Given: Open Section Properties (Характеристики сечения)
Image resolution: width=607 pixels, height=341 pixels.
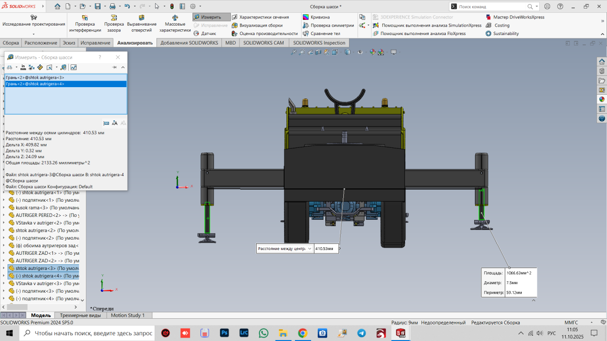Looking at the screenshot, I should point(260,17).
